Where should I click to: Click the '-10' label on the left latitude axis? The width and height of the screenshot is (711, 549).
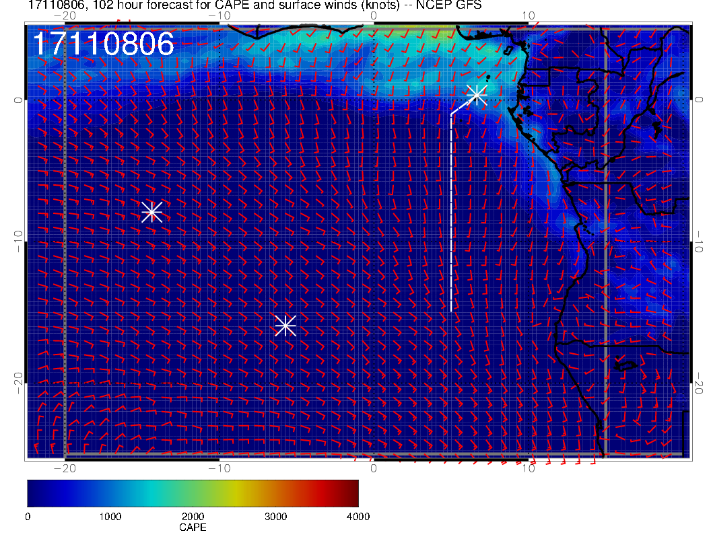pos(18,242)
